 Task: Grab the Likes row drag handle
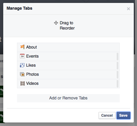(118, 65)
